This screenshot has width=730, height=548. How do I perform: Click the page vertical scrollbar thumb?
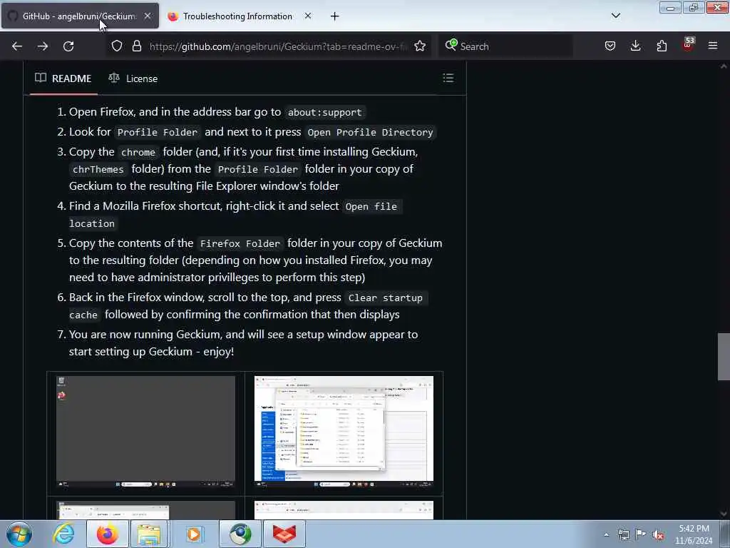pos(724,357)
